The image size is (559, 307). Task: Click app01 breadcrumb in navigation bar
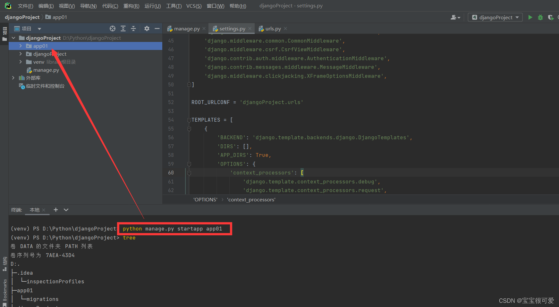56,17
